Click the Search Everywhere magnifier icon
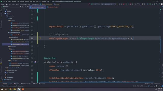Viewport: 163px width, 91px height. point(159,4)
